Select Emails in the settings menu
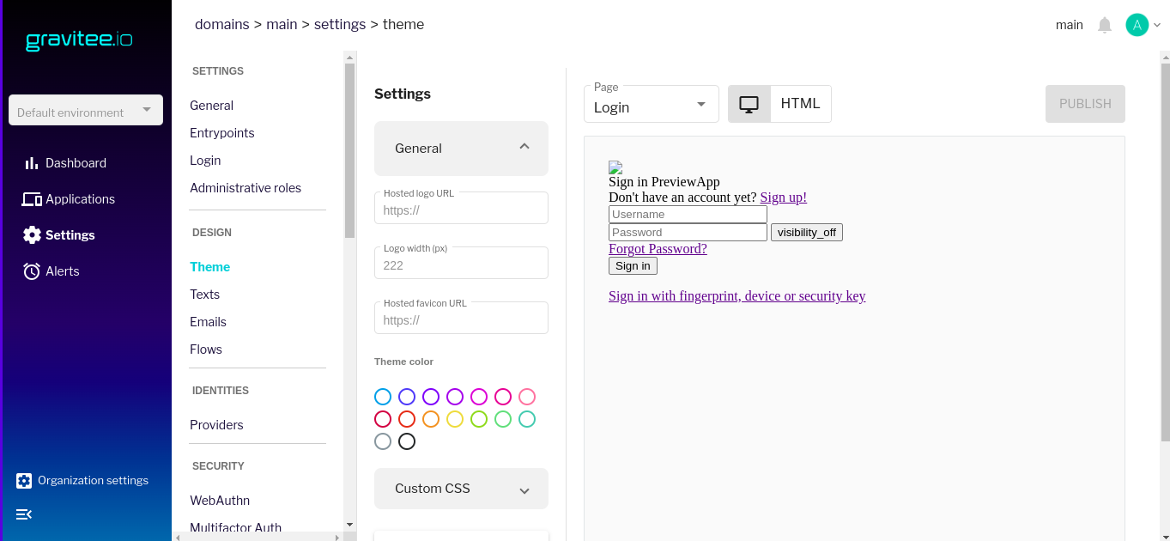1170x541 pixels. click(x=208, y=321)
